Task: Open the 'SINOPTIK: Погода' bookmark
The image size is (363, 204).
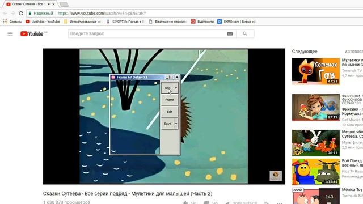Action: pyautogui.click(x=125, y=22)
